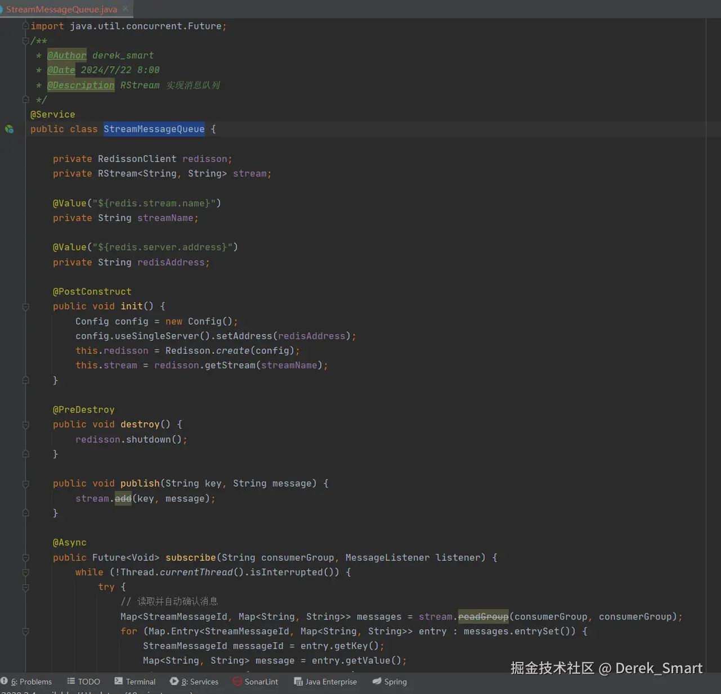Place cursor on the class name StreamMessageQueue
721x694 pixels.
154,129
